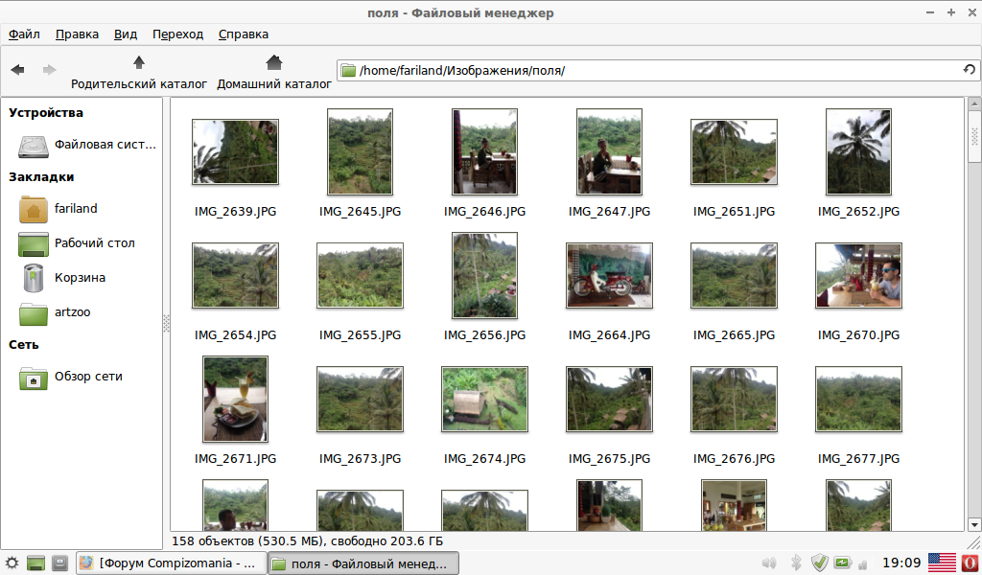Image resolution: width=982 pixels, height=575 pixels.
Task: Open the Вид menu
Action: (x=126, y=34)
